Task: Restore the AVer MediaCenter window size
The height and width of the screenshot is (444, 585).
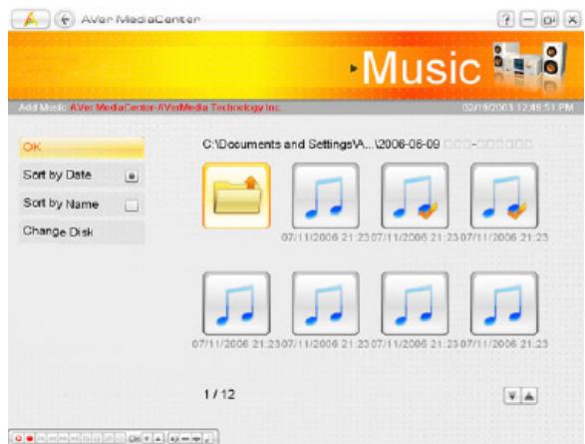Action: [x=549, y=19]
